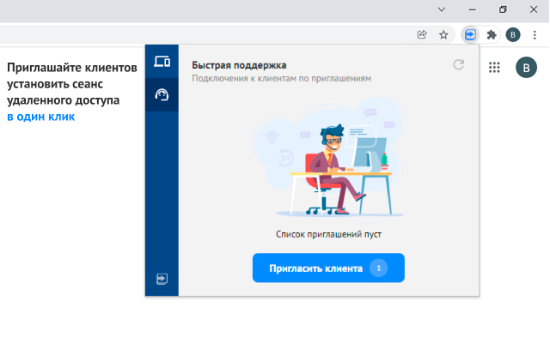Click the support agent illustration

click(x=328, y=157)
